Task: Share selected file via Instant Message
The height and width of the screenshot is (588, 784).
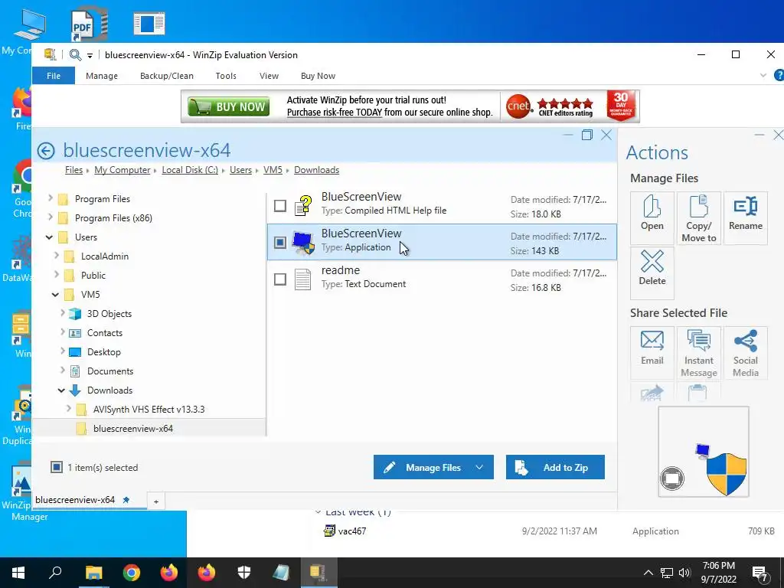Action: coord(698,352)
